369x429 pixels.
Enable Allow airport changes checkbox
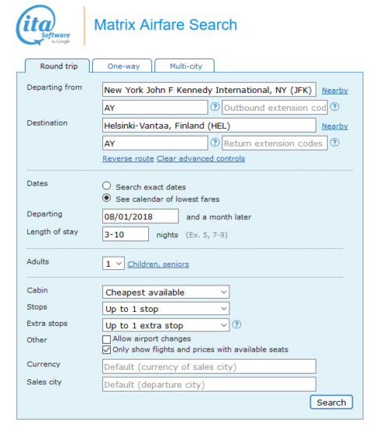click(x=106, y=339)
